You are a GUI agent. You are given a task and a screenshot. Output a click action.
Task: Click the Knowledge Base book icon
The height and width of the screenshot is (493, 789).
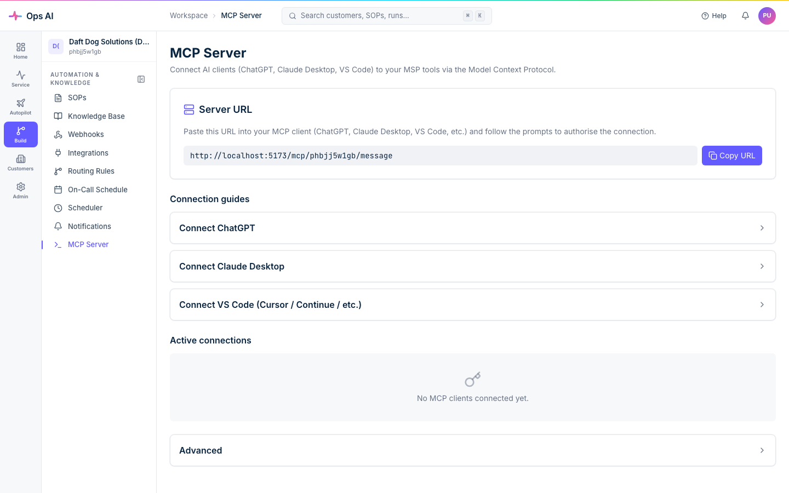58,116
